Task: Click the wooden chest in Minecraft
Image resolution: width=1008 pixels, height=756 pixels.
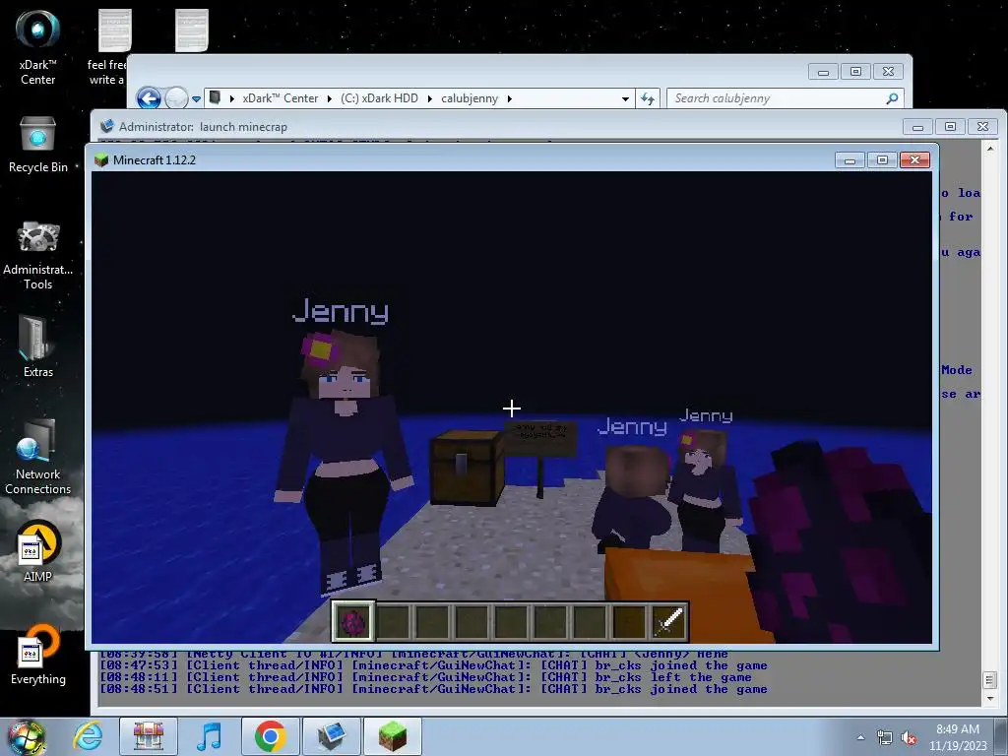Action: tap(467, 467)
